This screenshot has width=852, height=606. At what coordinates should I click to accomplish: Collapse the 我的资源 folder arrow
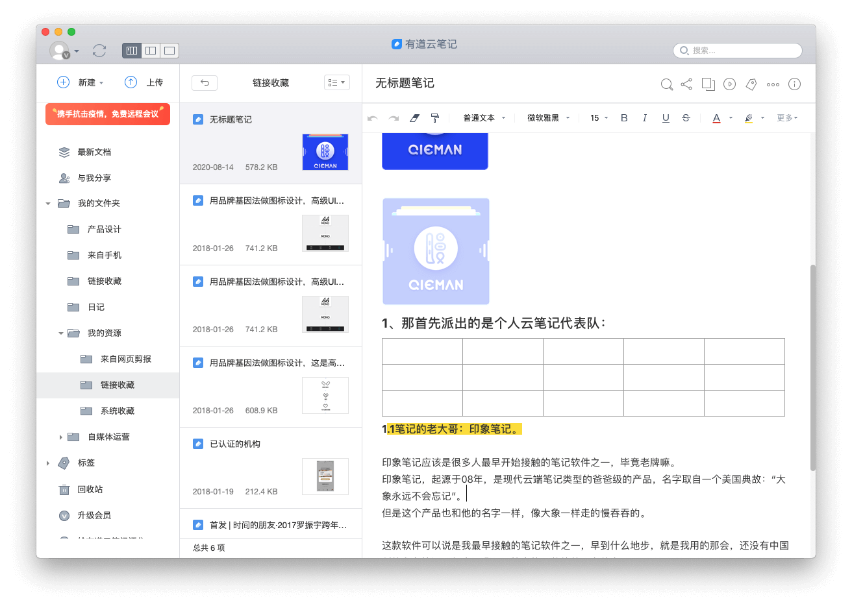61,333
